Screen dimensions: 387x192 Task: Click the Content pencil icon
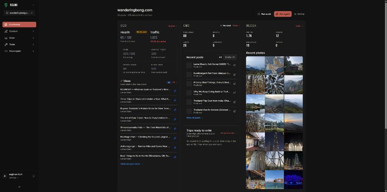pos(6,31)
